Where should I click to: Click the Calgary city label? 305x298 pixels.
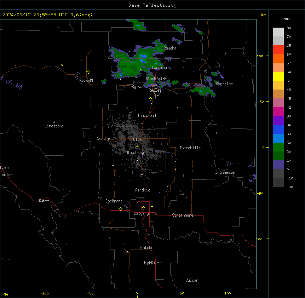[x=141, y=213]
